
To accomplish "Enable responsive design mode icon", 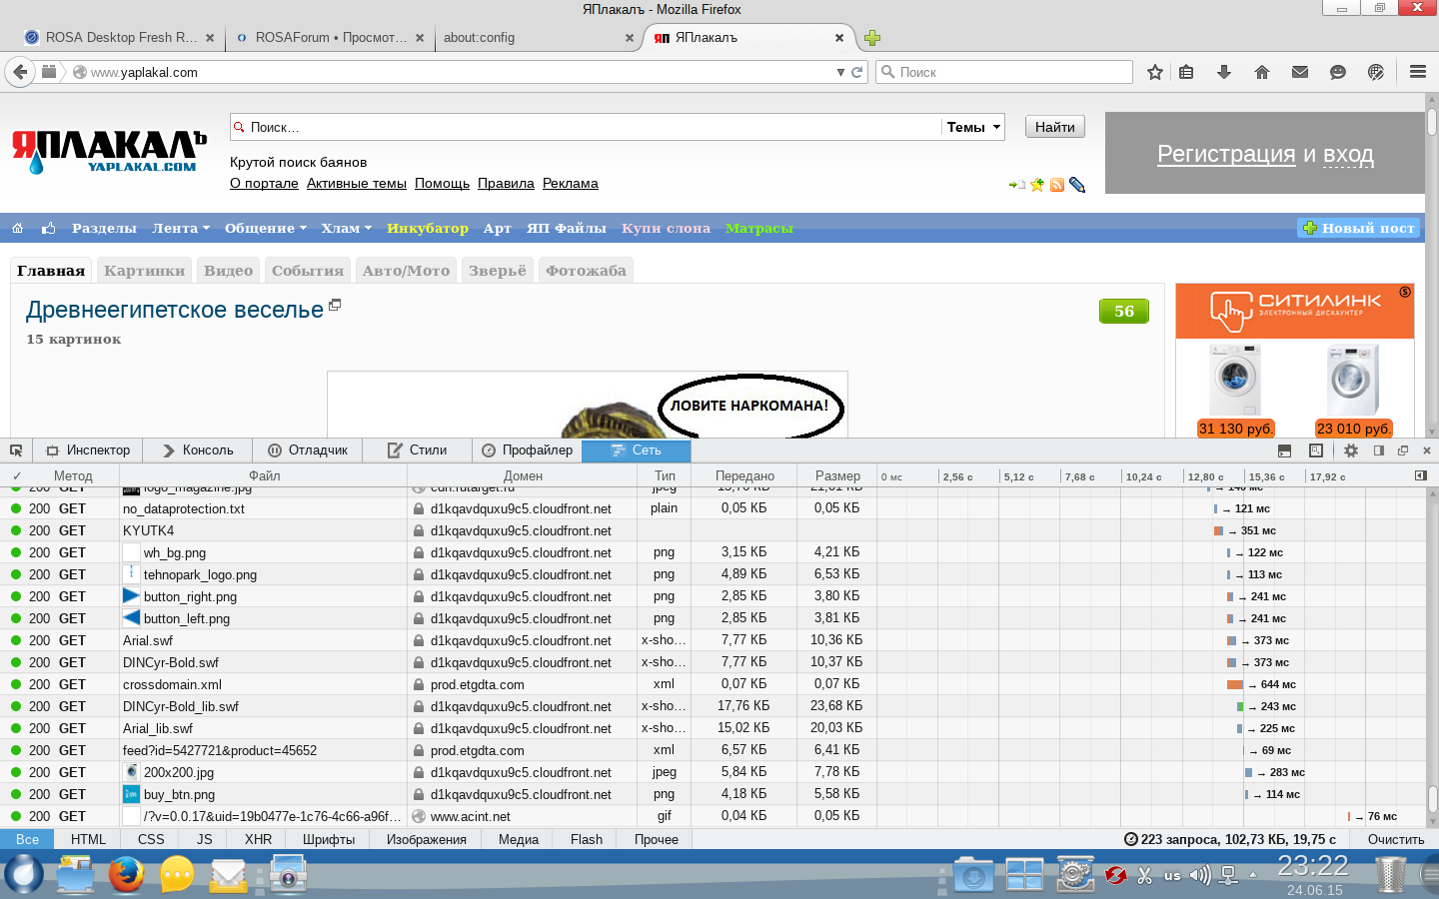I will tap(1316, 450).
